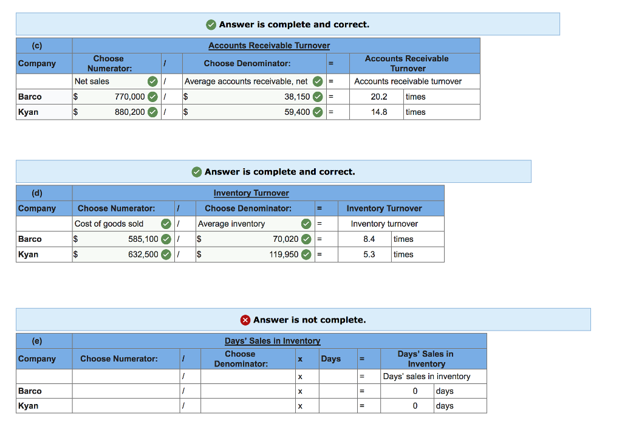Click Barco's net sales value 770,000
Image resolution: width=622 pixels, height=432 pixels.
coord(130,97)
